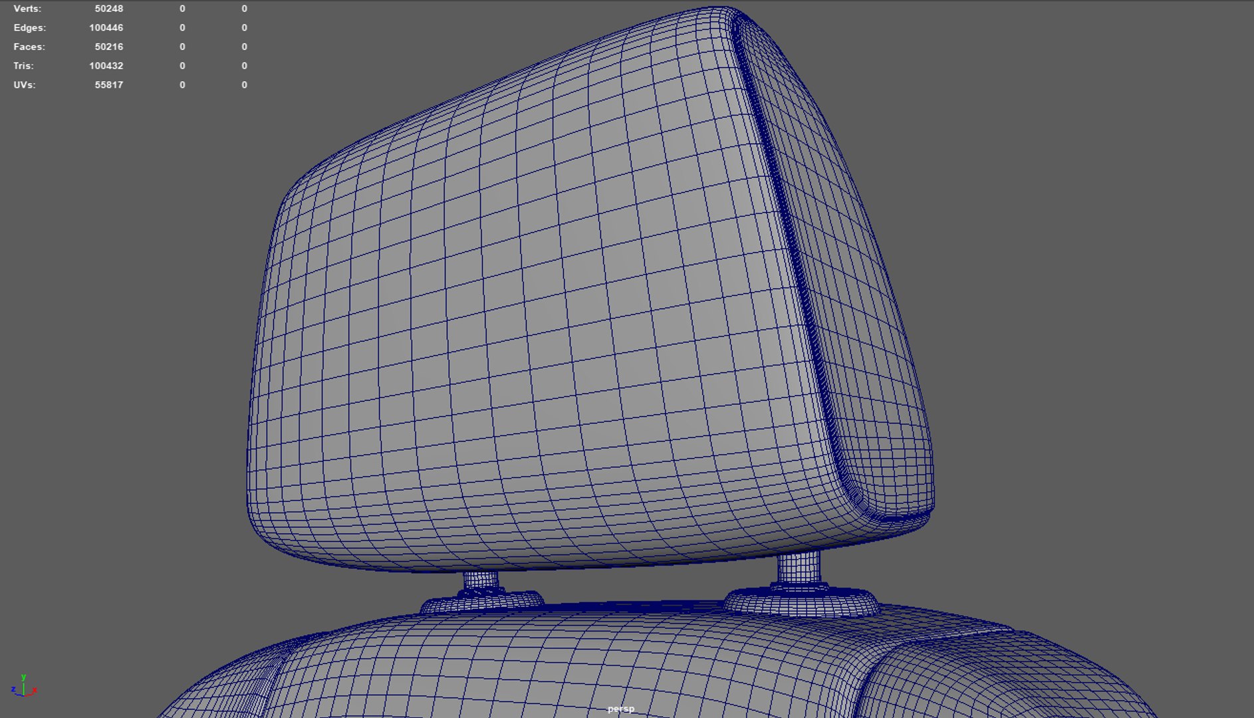Select the triangle count value 100432
The height and width of the screenshot is (718, 1254).
(106, 66)
